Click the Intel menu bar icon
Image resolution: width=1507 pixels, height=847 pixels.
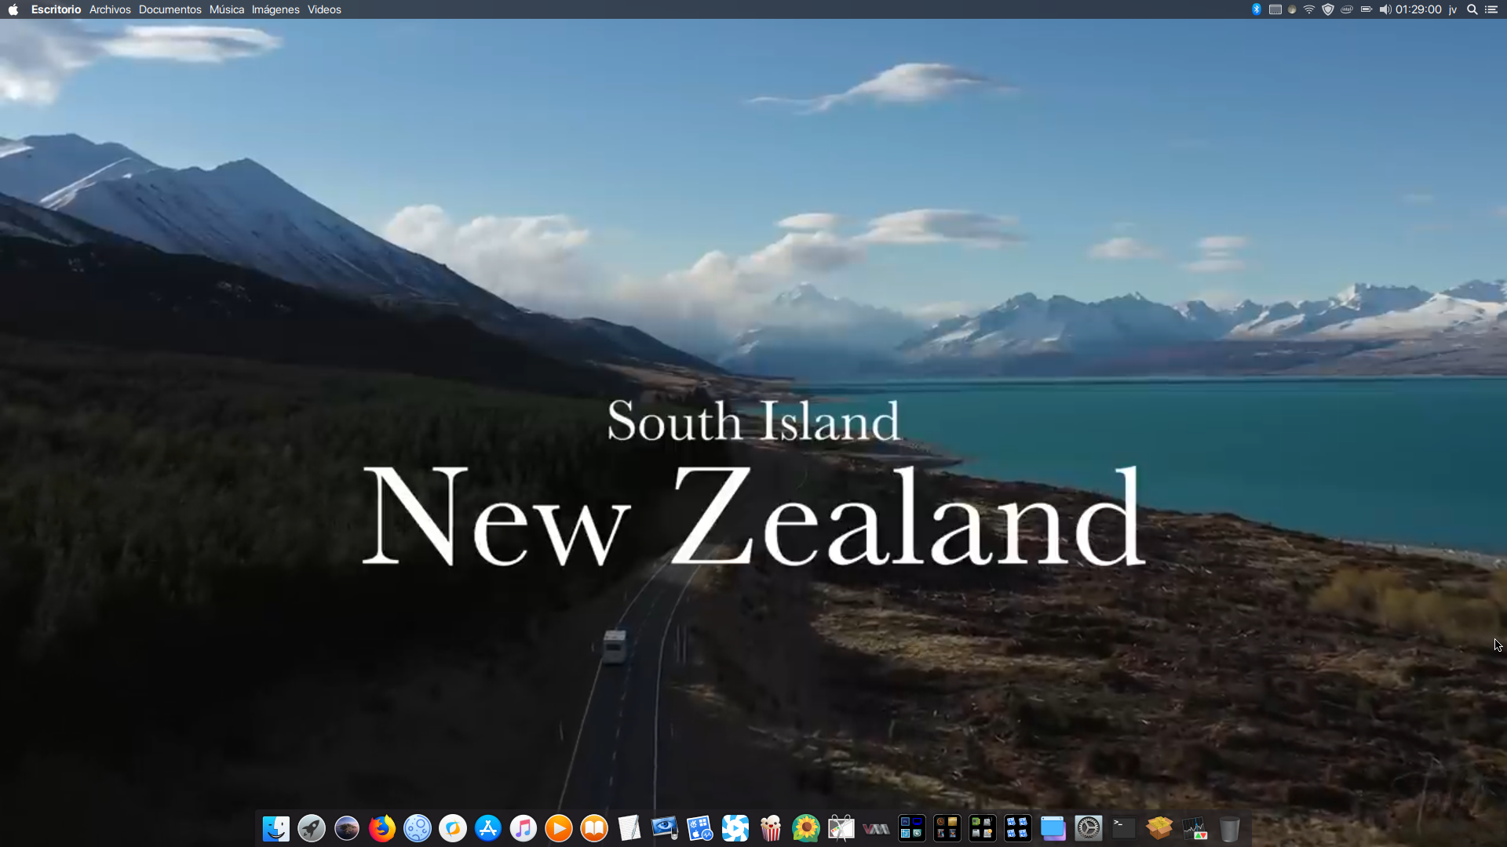(1347, 9)
